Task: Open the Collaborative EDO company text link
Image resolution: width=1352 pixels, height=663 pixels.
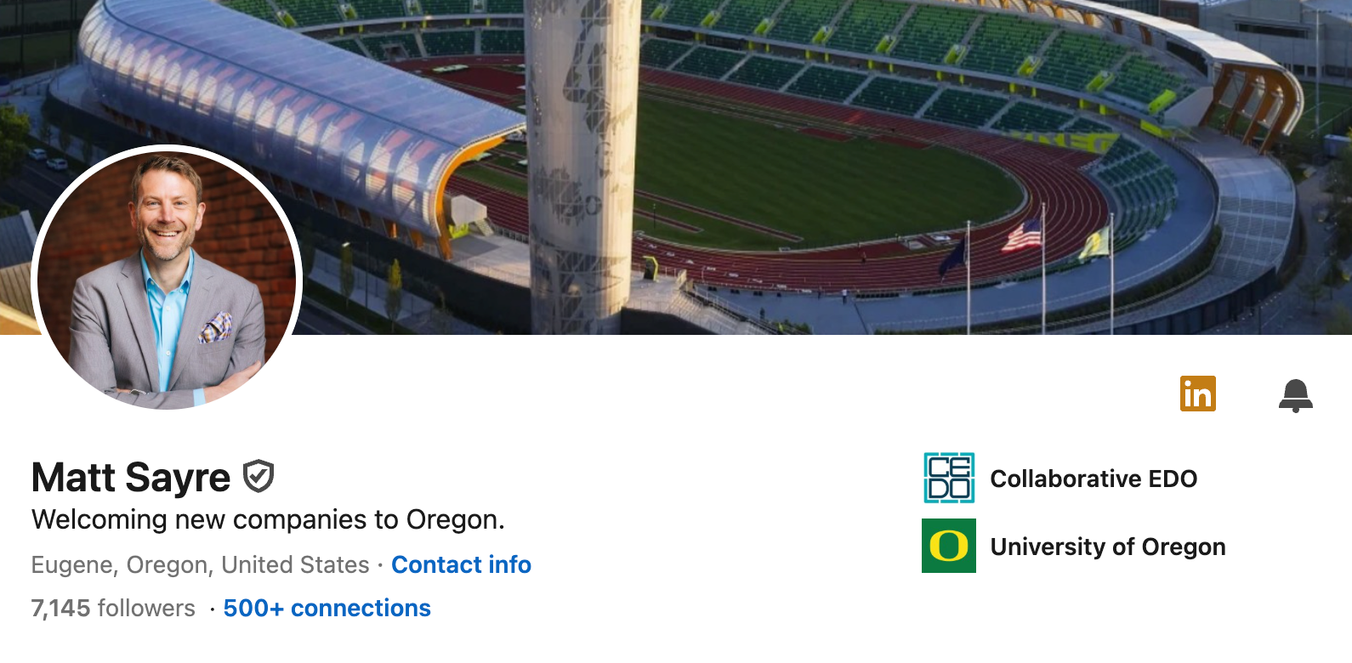Action: [x=1094, y=479]
